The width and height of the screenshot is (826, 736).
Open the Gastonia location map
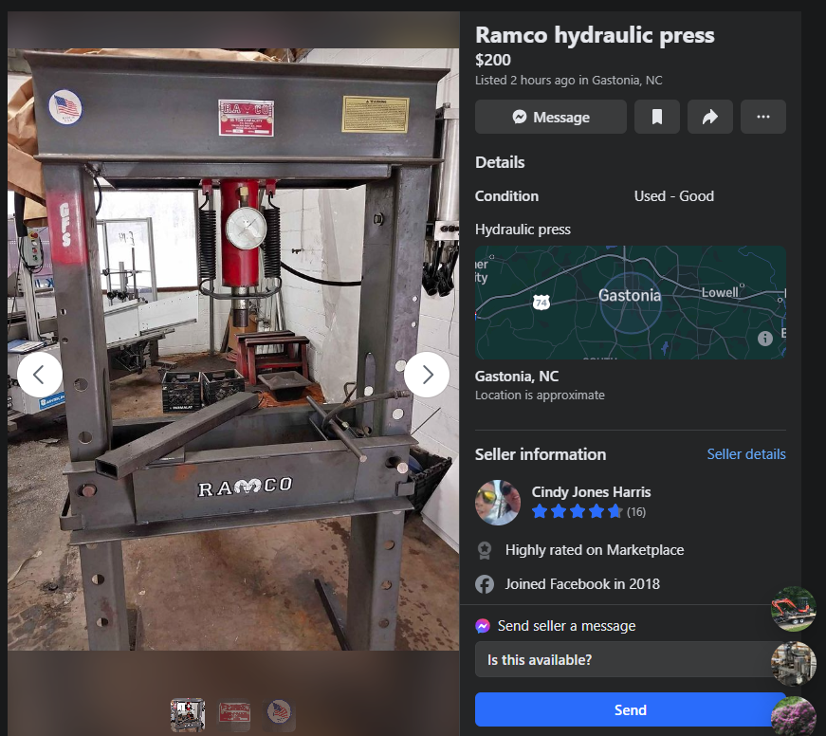[x=630, y=303]
